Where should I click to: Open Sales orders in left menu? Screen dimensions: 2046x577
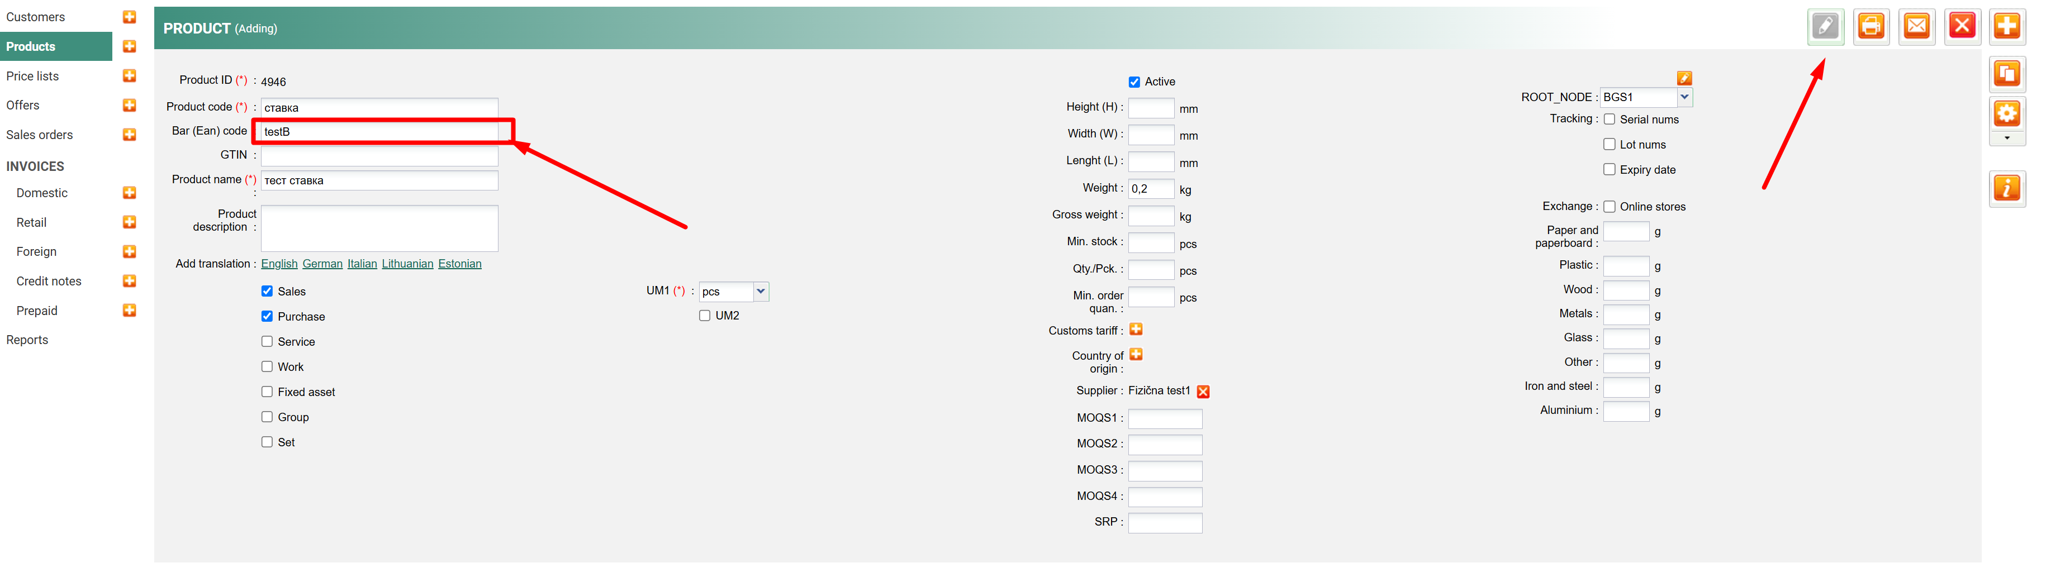(40, 134)
